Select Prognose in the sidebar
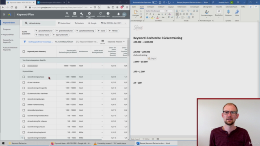This screenshot has width=260, height=146. point(6,29)
